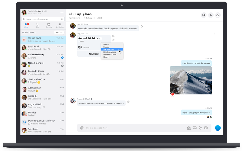Click the blue plus button beside composer
242x151 pixels.
click(218, 128)
